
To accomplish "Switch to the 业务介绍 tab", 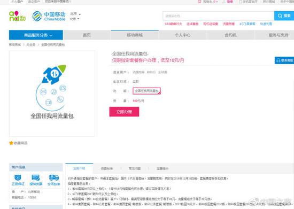I will tap(79, 168).
